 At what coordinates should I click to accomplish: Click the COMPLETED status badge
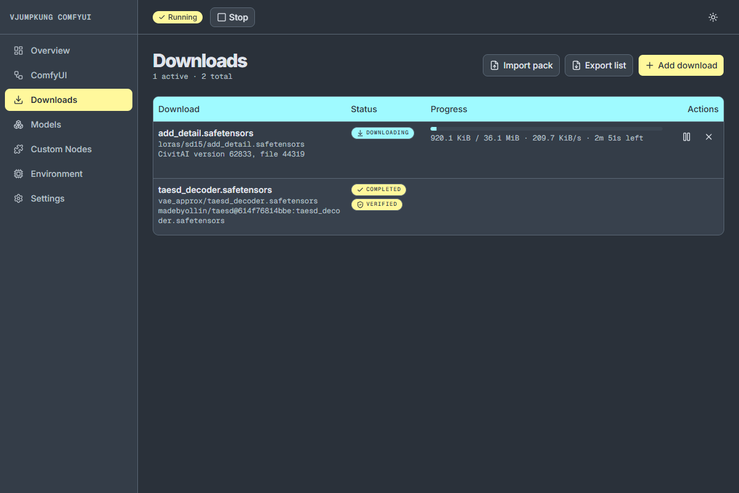pyautogui.click(x=379, y=189)
